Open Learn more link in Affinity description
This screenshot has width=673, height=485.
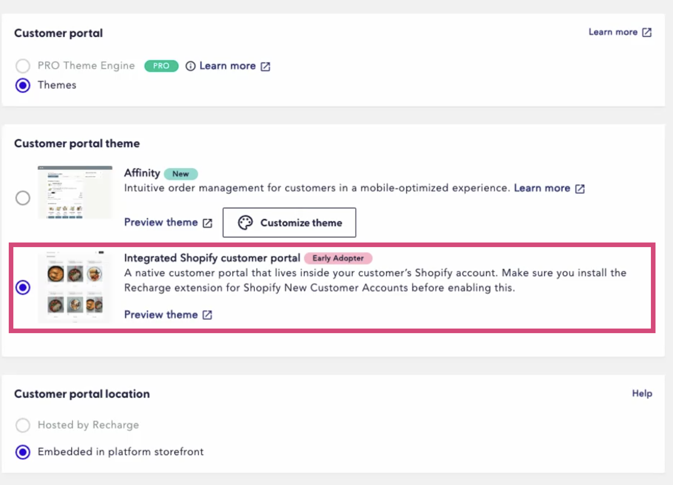(x=542, y=188)
